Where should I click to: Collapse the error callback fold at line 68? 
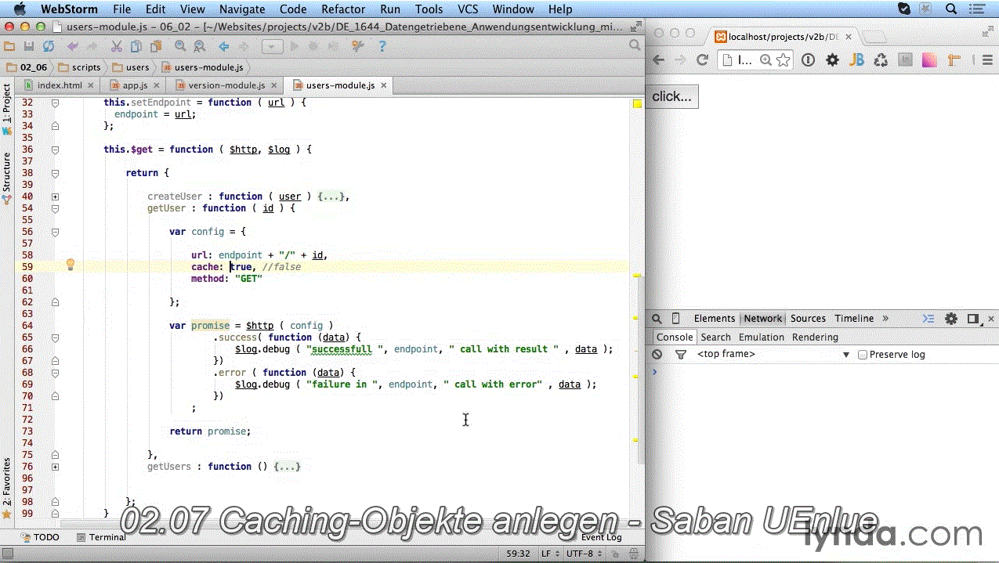click(55, 373)
